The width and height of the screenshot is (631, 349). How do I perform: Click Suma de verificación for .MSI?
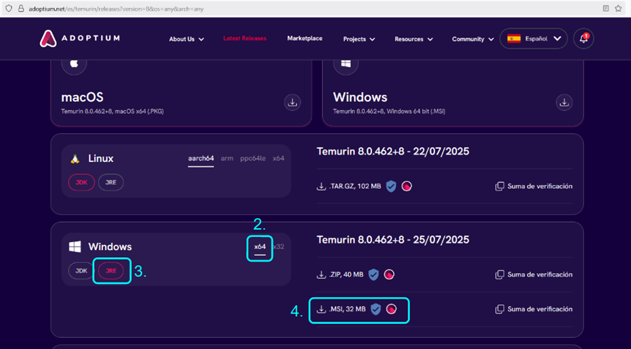[x=534, y=309]
